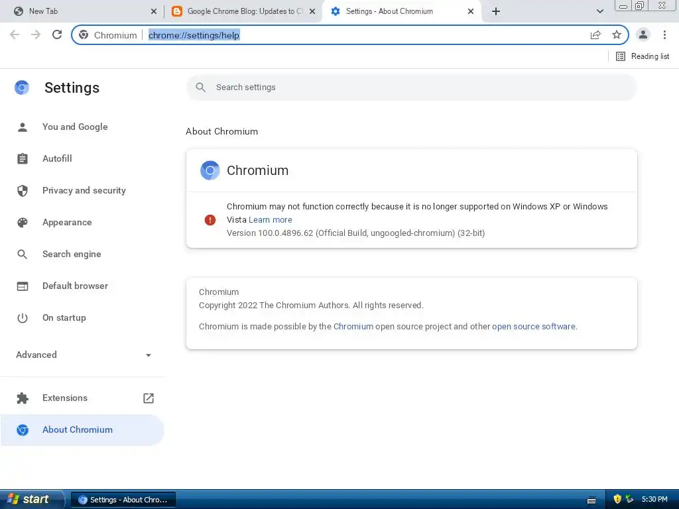Click the share page icon
Screen dimensions: 679x509
[595, 34]
